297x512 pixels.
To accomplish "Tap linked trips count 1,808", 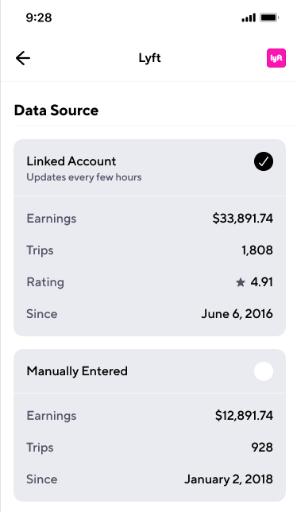I will pyautogui.click(x=257, y=250).
